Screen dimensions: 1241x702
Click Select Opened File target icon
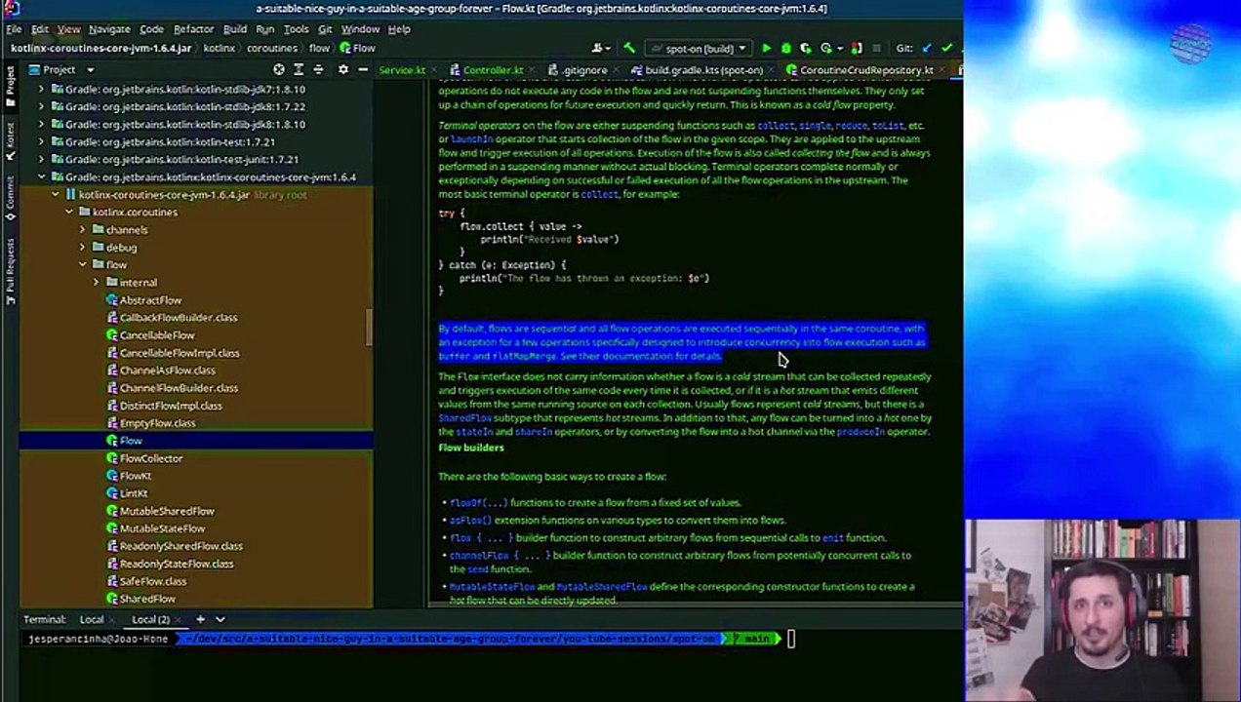pyautogui.click(x=279, y=69)
